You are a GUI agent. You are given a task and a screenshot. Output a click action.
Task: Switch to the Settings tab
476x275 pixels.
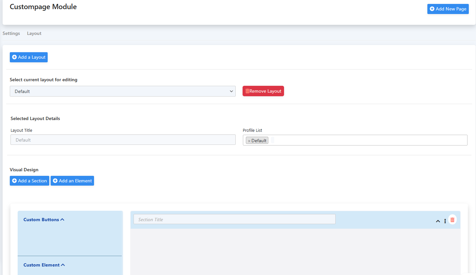11,34
